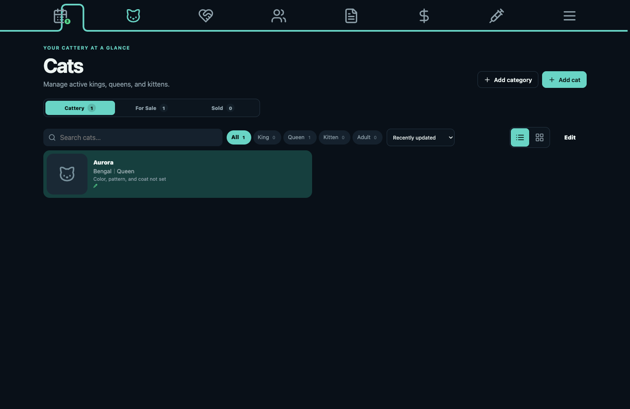Open the dollar sign finances icon

424,16
